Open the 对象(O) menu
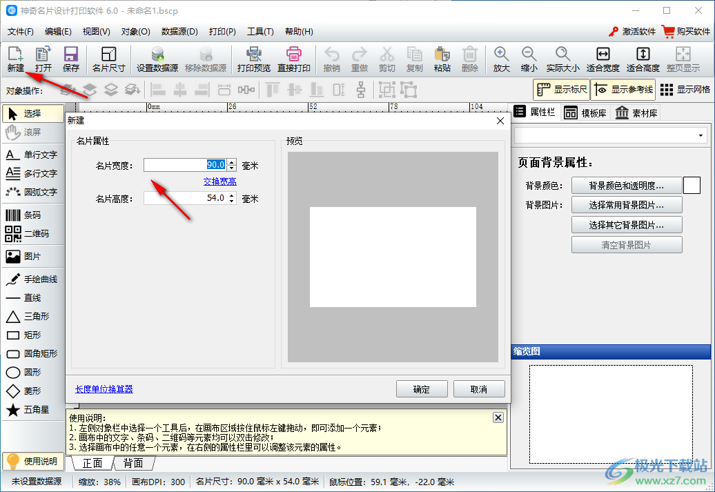Image resolution: width=715 pixels, height=492 pixels. point(135,32)
